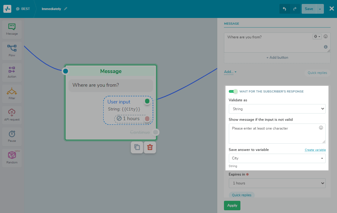
Task: Add an Action block from the sidebar
Action: click(x=12, y=72)
